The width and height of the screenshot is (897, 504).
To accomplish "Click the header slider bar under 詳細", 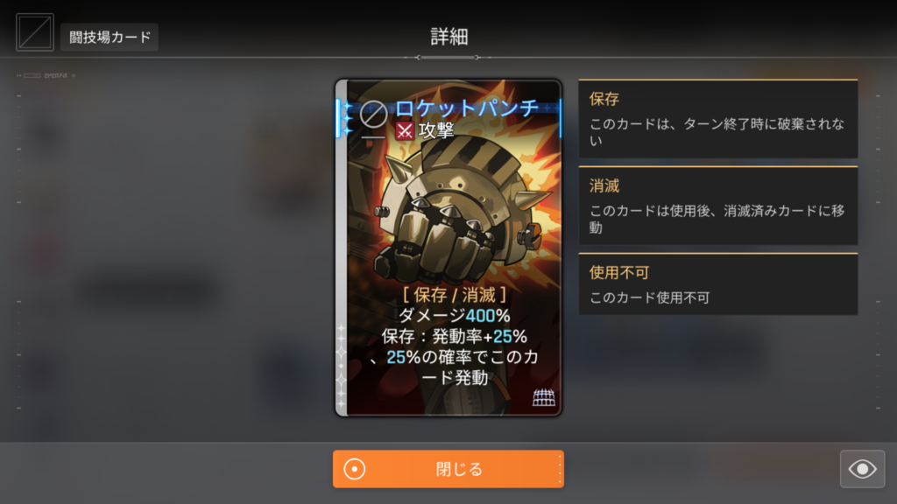I will [448, 57].
